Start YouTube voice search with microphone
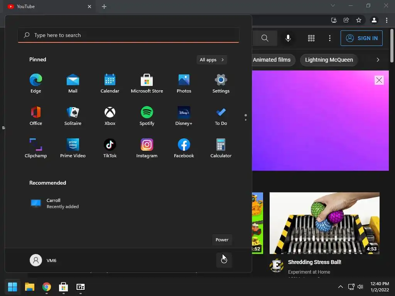Screen dimensions: 395x296 point(288,38)
